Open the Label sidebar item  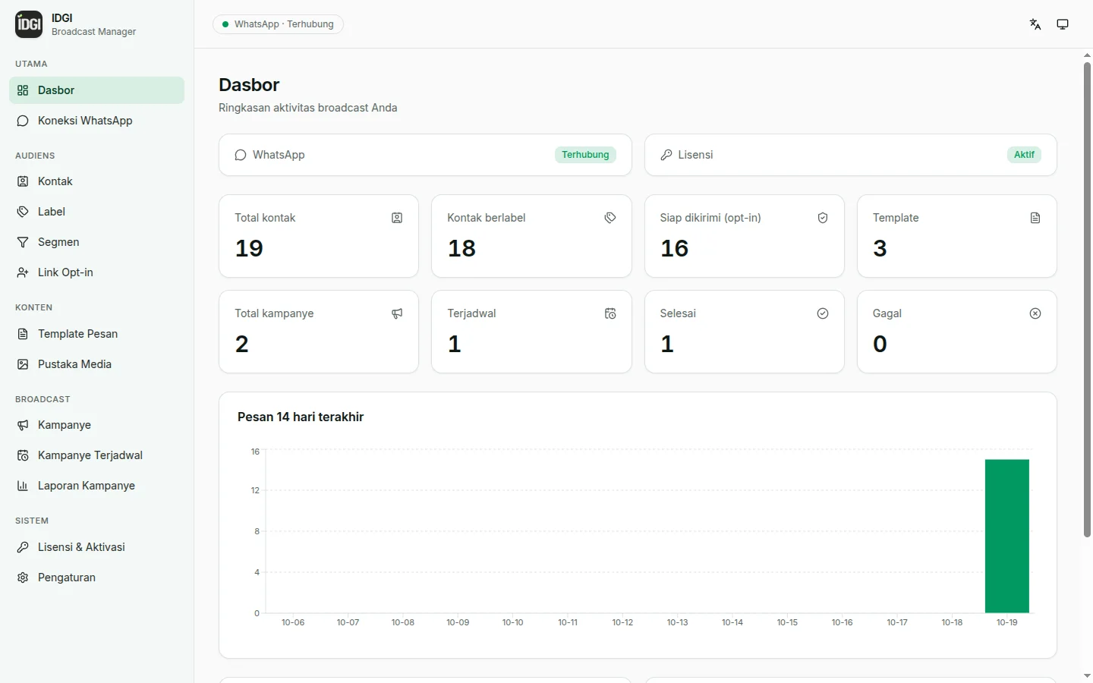[x=96, y=212]
